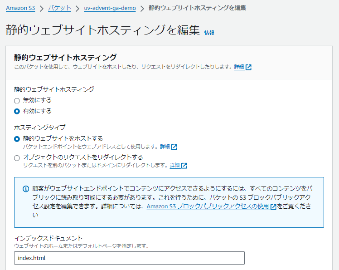This screenshot has width=339, height=270.
Task: Open 詳細 link in the panel header description
Action: coord(239,67)
